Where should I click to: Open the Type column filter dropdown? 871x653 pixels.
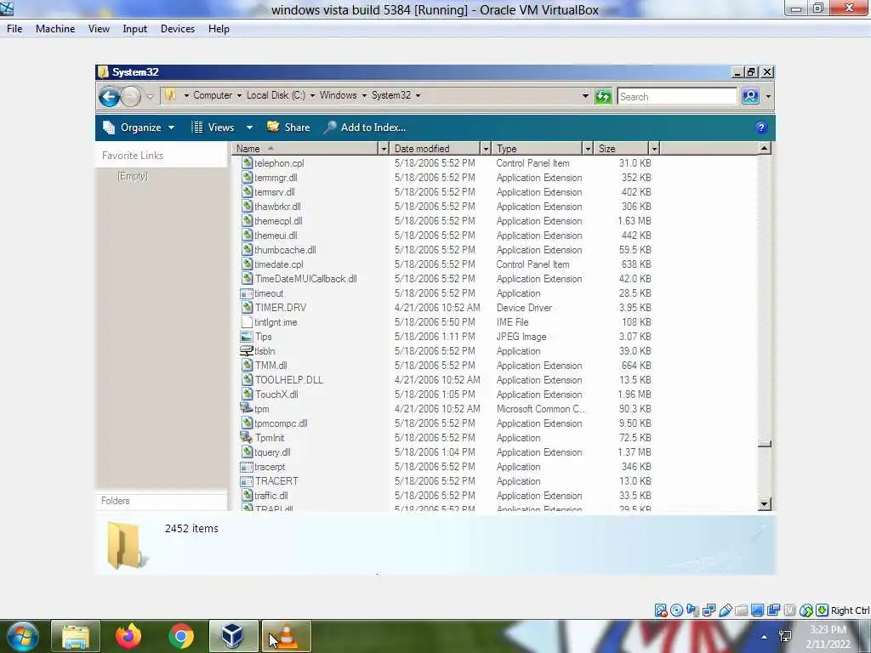(x=587, y=148)
